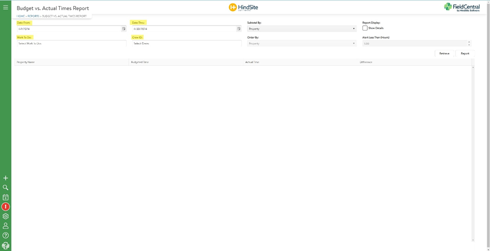
Task: Sort by the Difference column
Action: (x=415, y=62)
